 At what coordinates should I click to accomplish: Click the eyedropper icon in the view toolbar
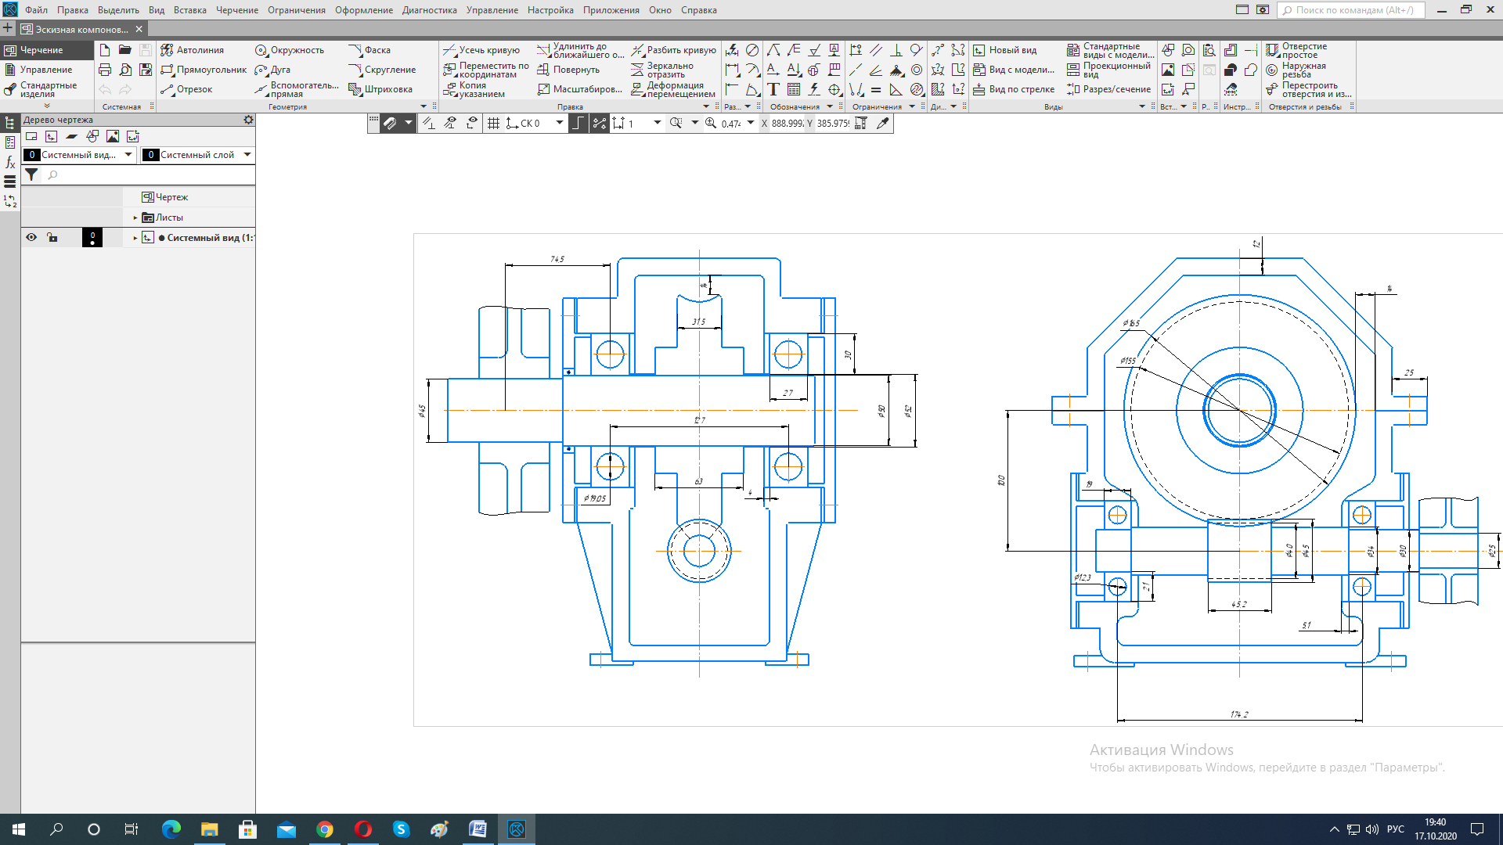point(883,124)
